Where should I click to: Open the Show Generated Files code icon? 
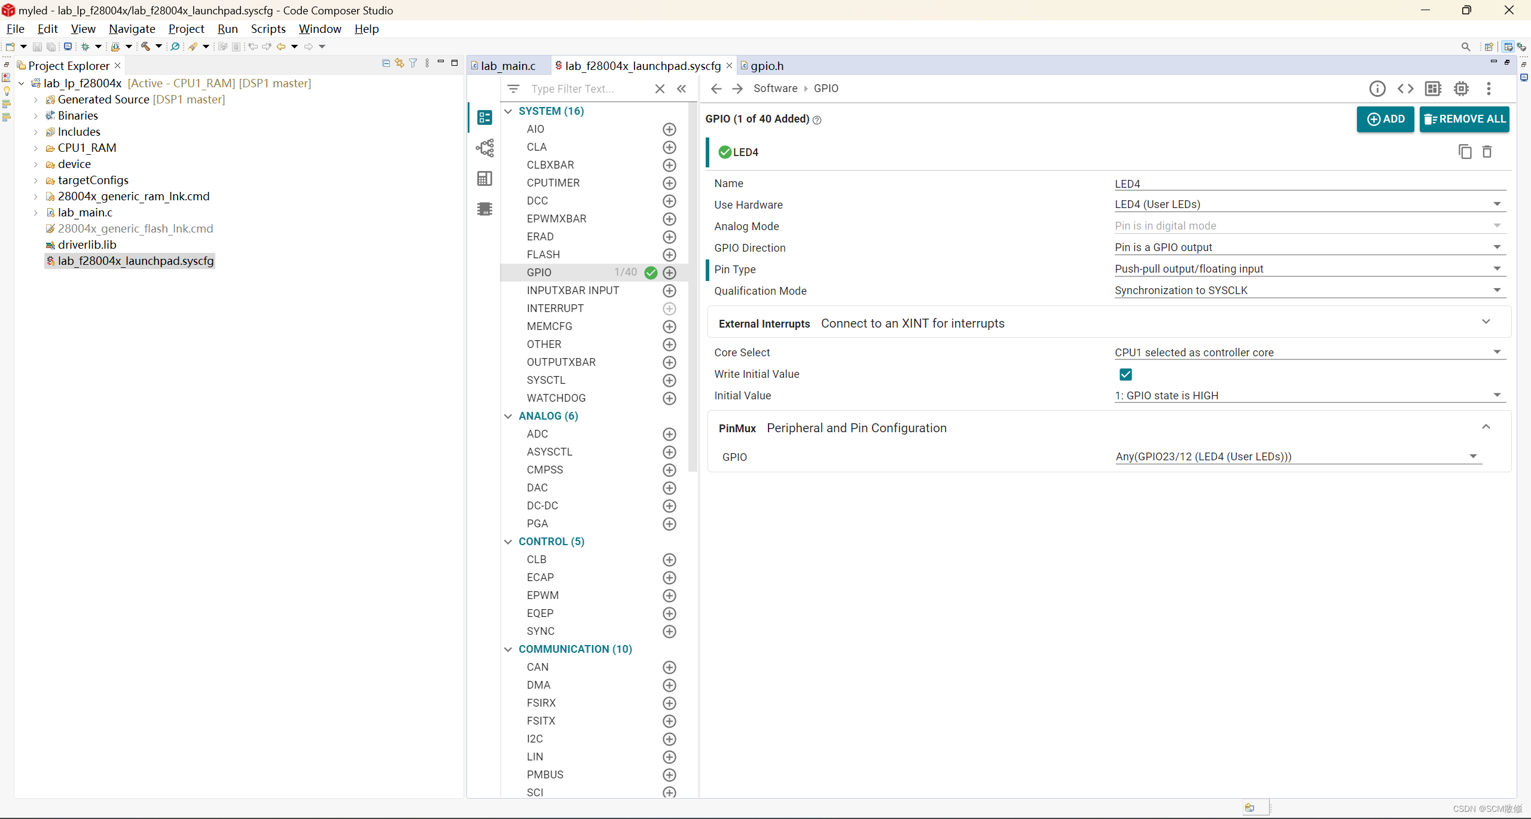click(1405, 88)
